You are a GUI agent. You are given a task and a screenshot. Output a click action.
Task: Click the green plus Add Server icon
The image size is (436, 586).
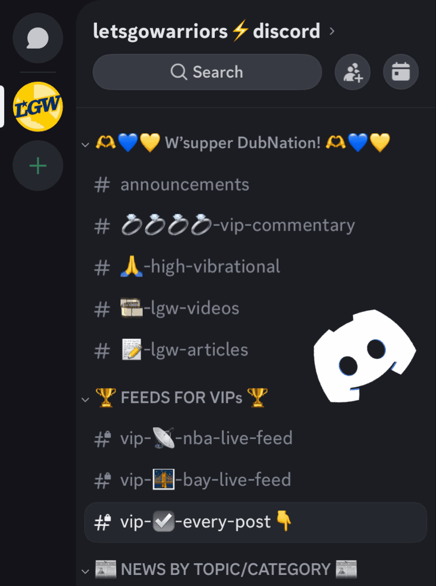(38, 165)
